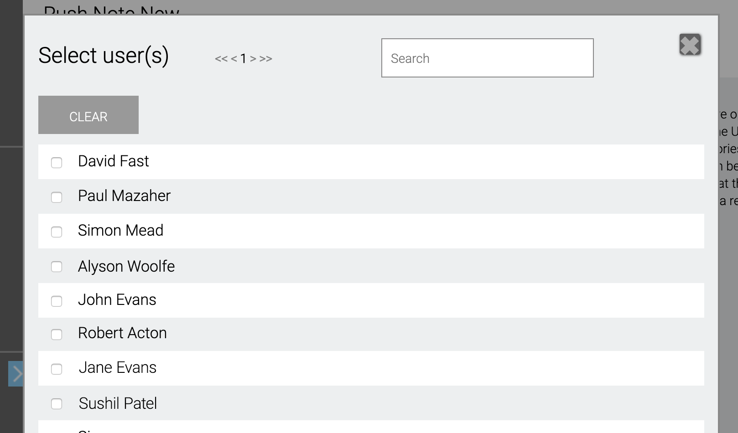Select Simon Mead's checkbox
The height and width of the screenshot is (433, 738).
[x=57, y=232]
